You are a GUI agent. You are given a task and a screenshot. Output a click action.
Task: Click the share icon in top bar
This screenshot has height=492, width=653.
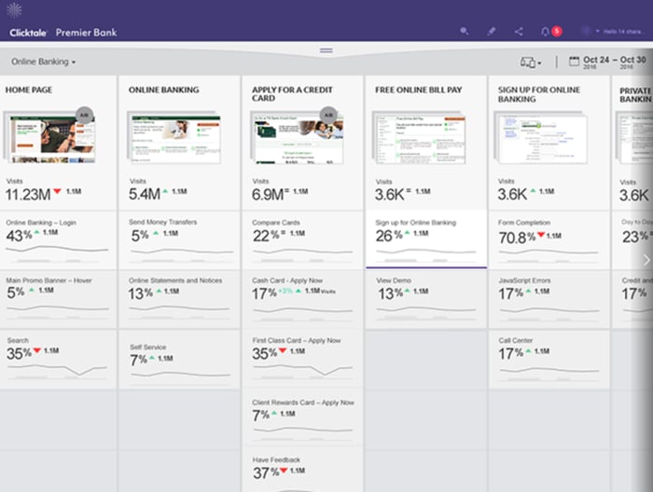point(519,32)
